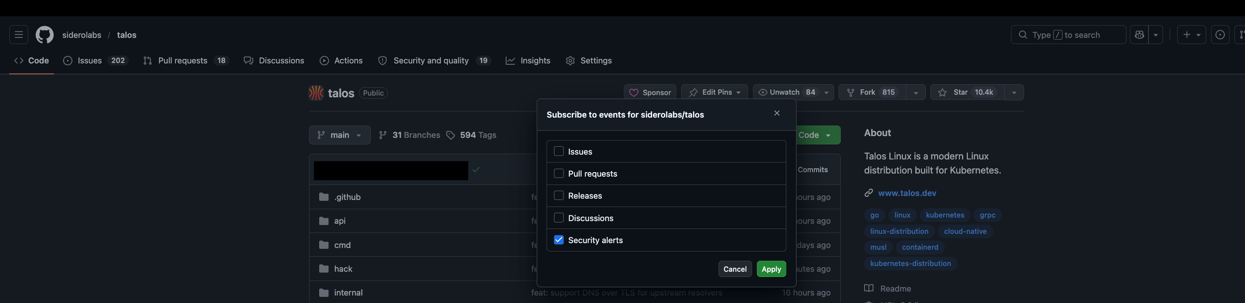Expand the Copilot dropdown arrow
This screenshot has width=1245, height=303.
1156,35
